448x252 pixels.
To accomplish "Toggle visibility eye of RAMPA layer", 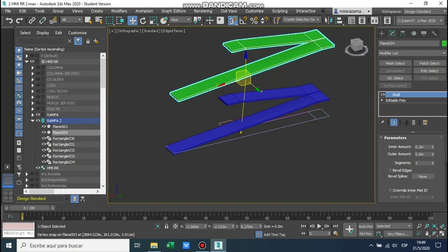I will [x=38, y=115].
